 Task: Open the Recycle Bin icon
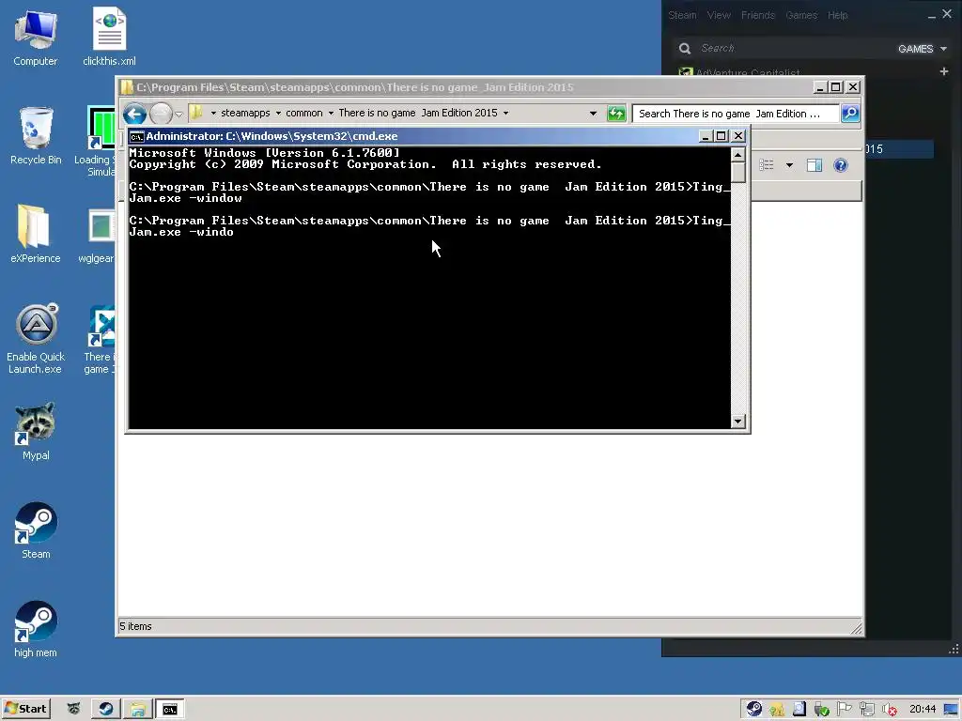pyautogui.click(x=36, y=135)
